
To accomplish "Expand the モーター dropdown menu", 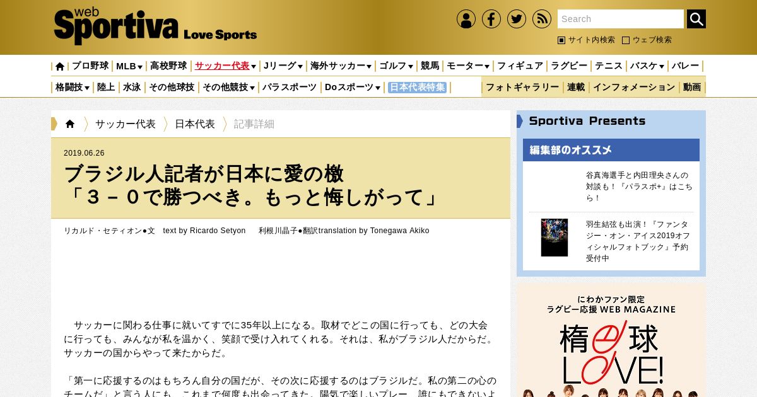I will click(x=468, y=66).
